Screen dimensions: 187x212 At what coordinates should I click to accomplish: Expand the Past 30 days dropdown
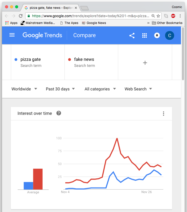[60, 89]
